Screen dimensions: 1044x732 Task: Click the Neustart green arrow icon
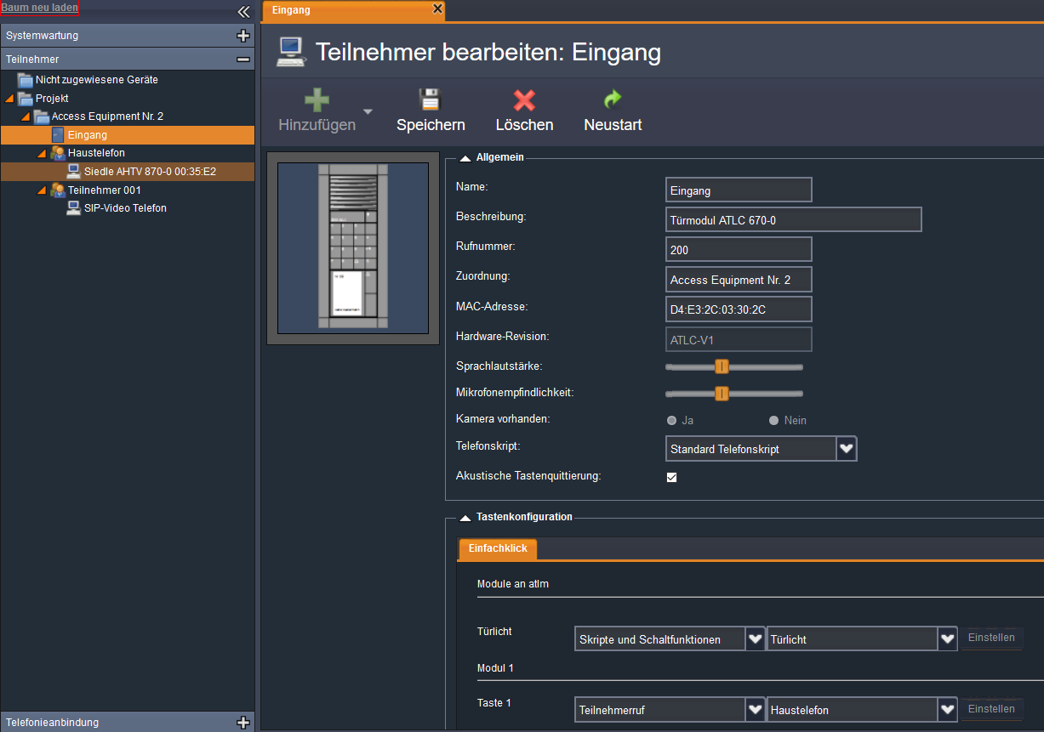(613, 100)
